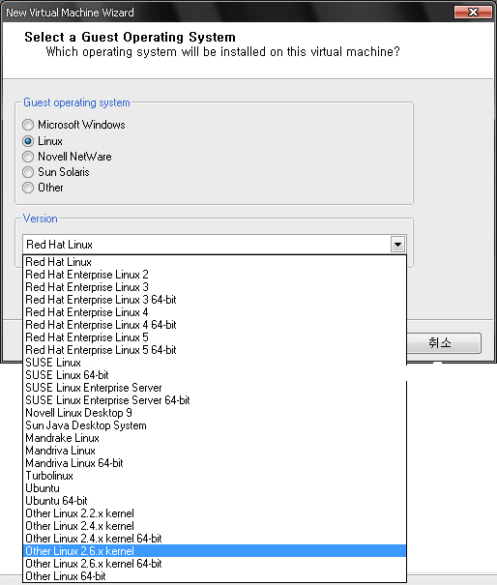Close the New Virtual Machine Wizard window

(x=473, y=12)
